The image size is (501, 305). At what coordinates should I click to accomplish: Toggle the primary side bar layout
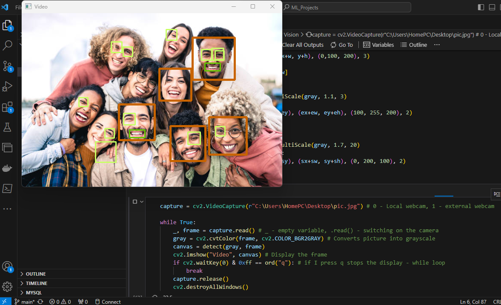(481, 7)
